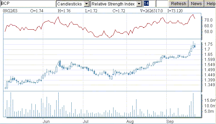Click the 1.449 price axis label

tap(209, 75)
